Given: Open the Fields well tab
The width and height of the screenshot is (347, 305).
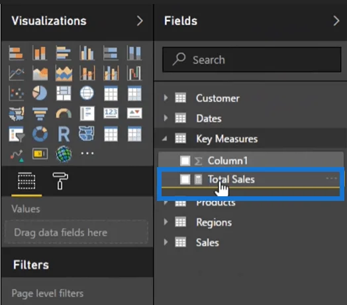Looking at the screenshot, I should (26, 181).
